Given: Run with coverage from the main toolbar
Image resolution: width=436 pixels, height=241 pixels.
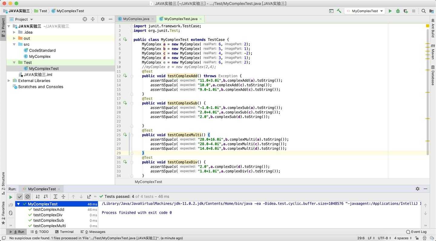Looking at the screenshot, I should 406,11.
